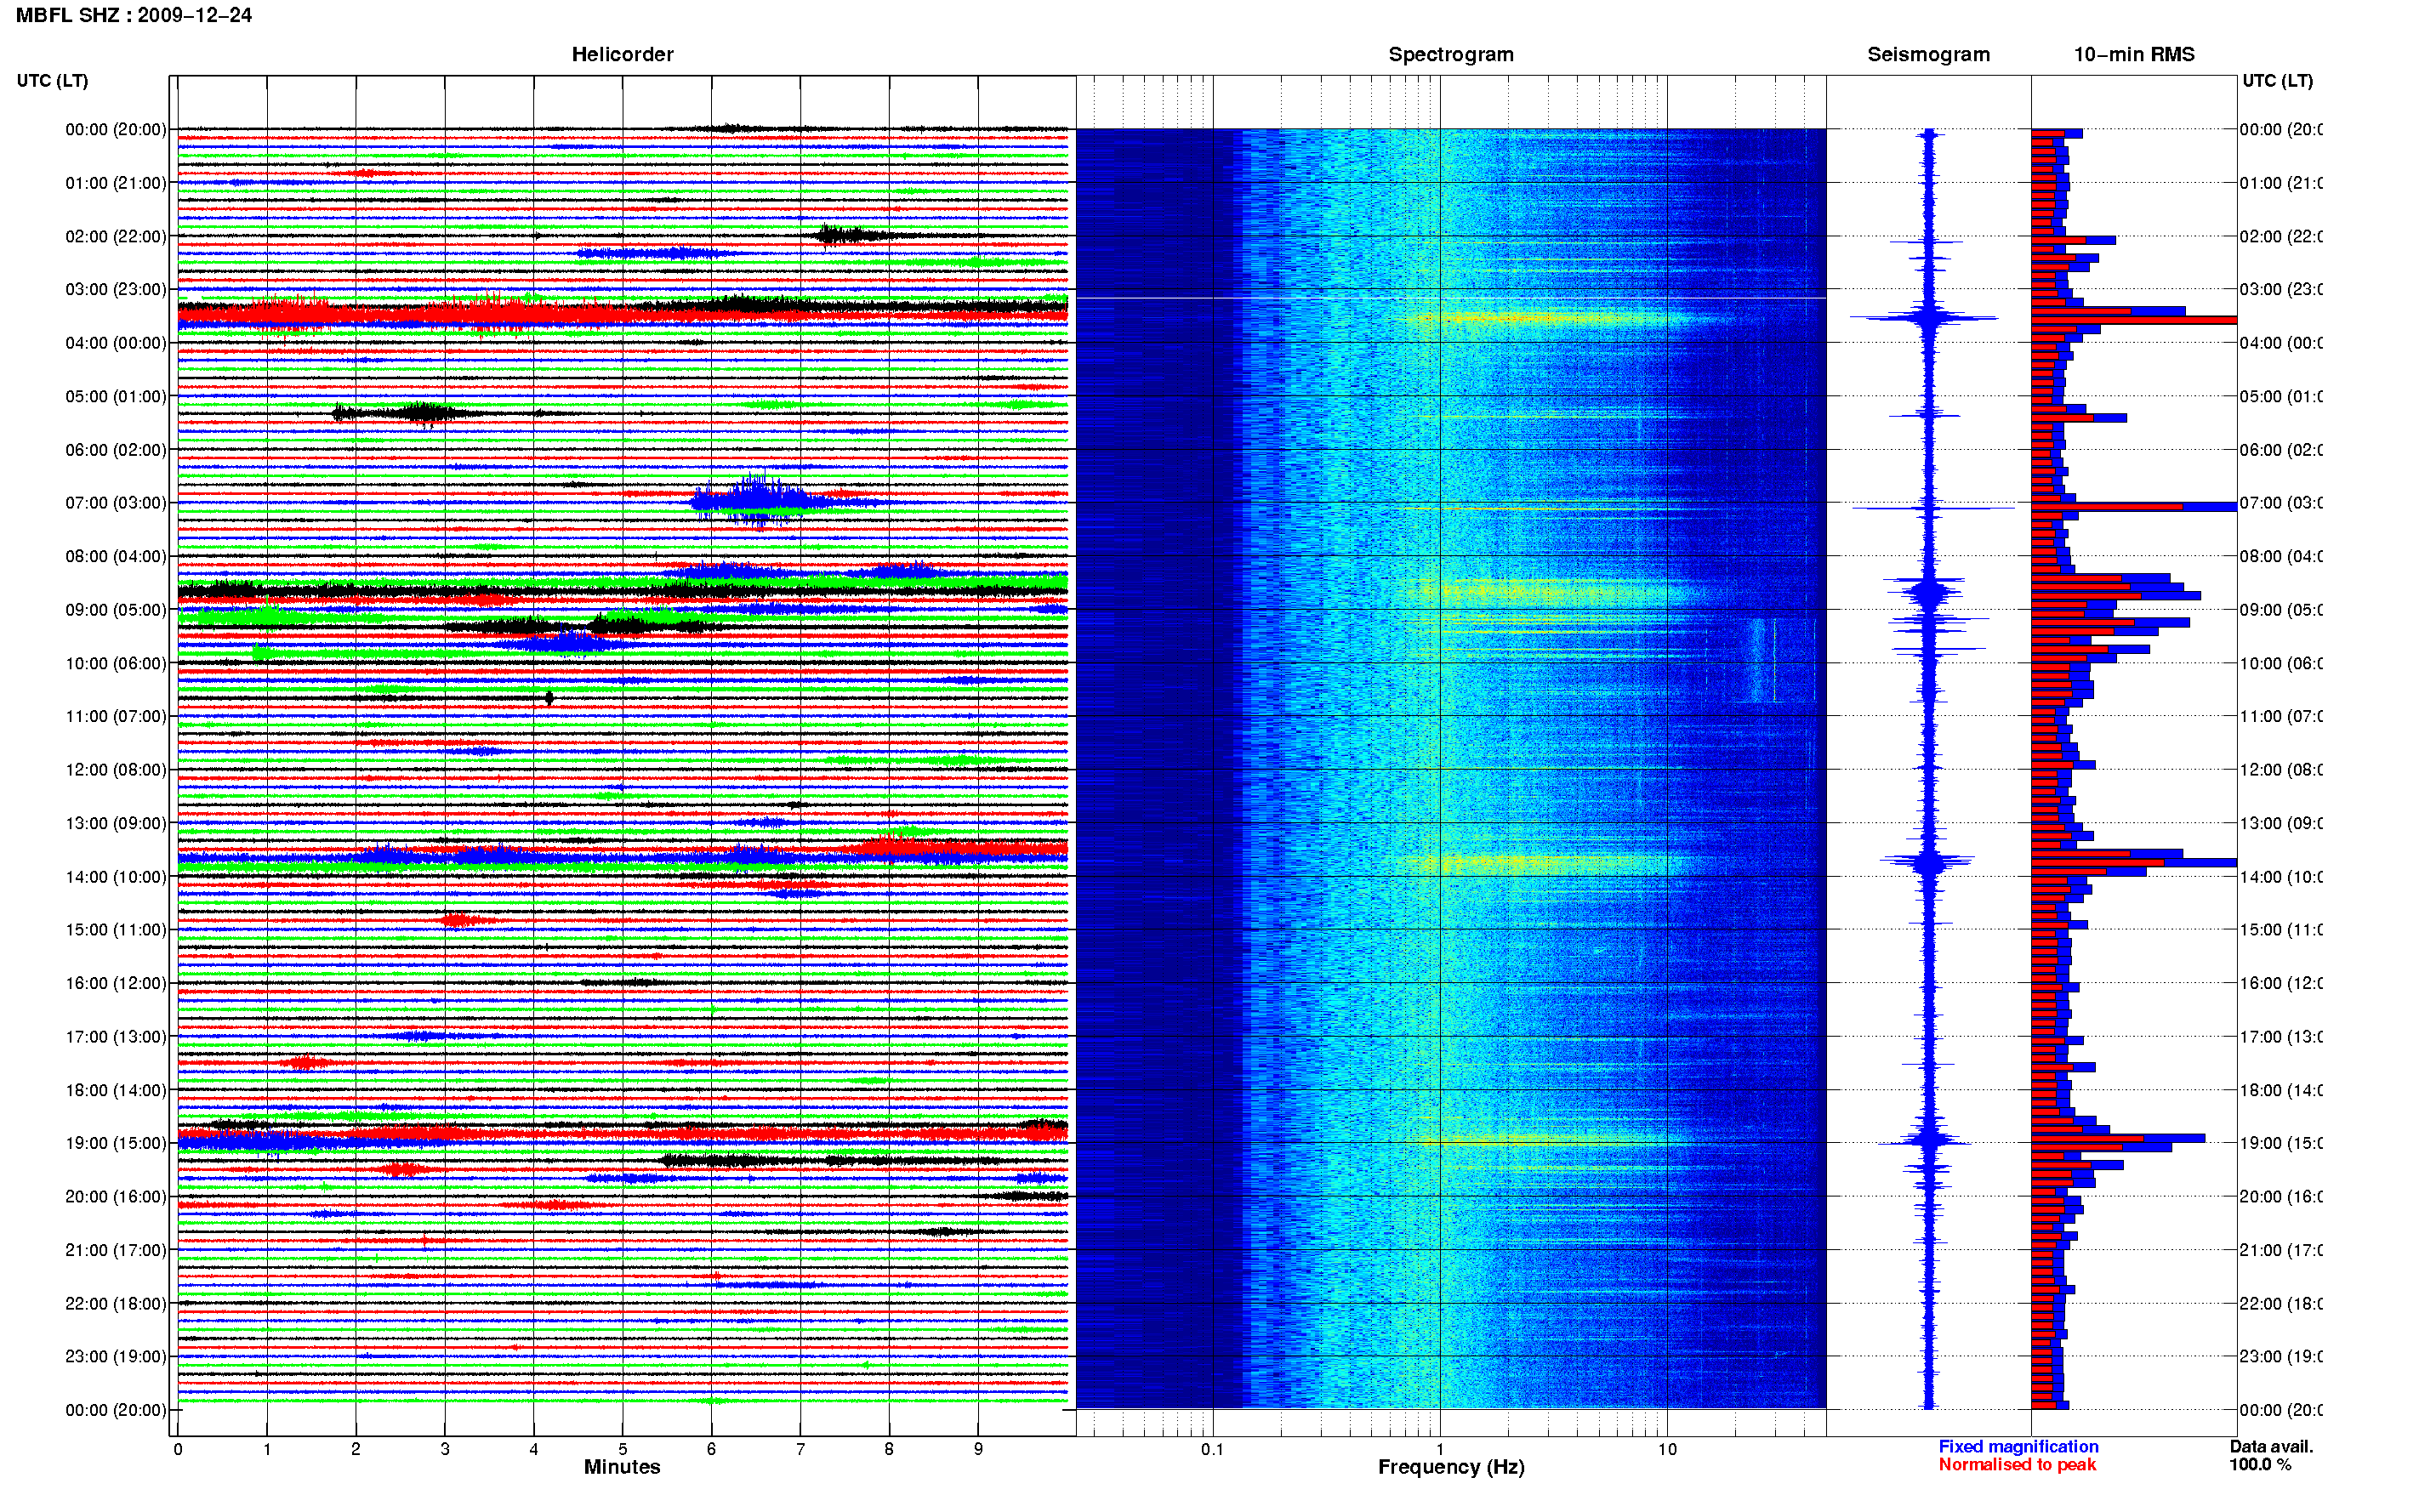2419x1512 pixels.
Task: Click the left '20:00 (16:00)' time label
Action: click(x=116, y=1197)
